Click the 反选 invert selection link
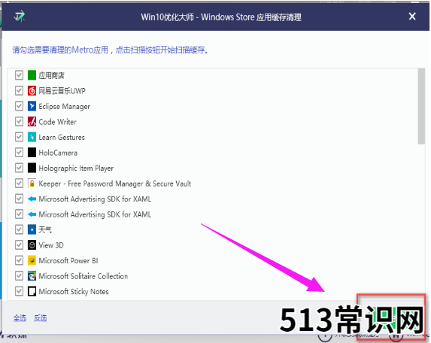This screenshot has height=343, width=431. click(x=40, y=318)
